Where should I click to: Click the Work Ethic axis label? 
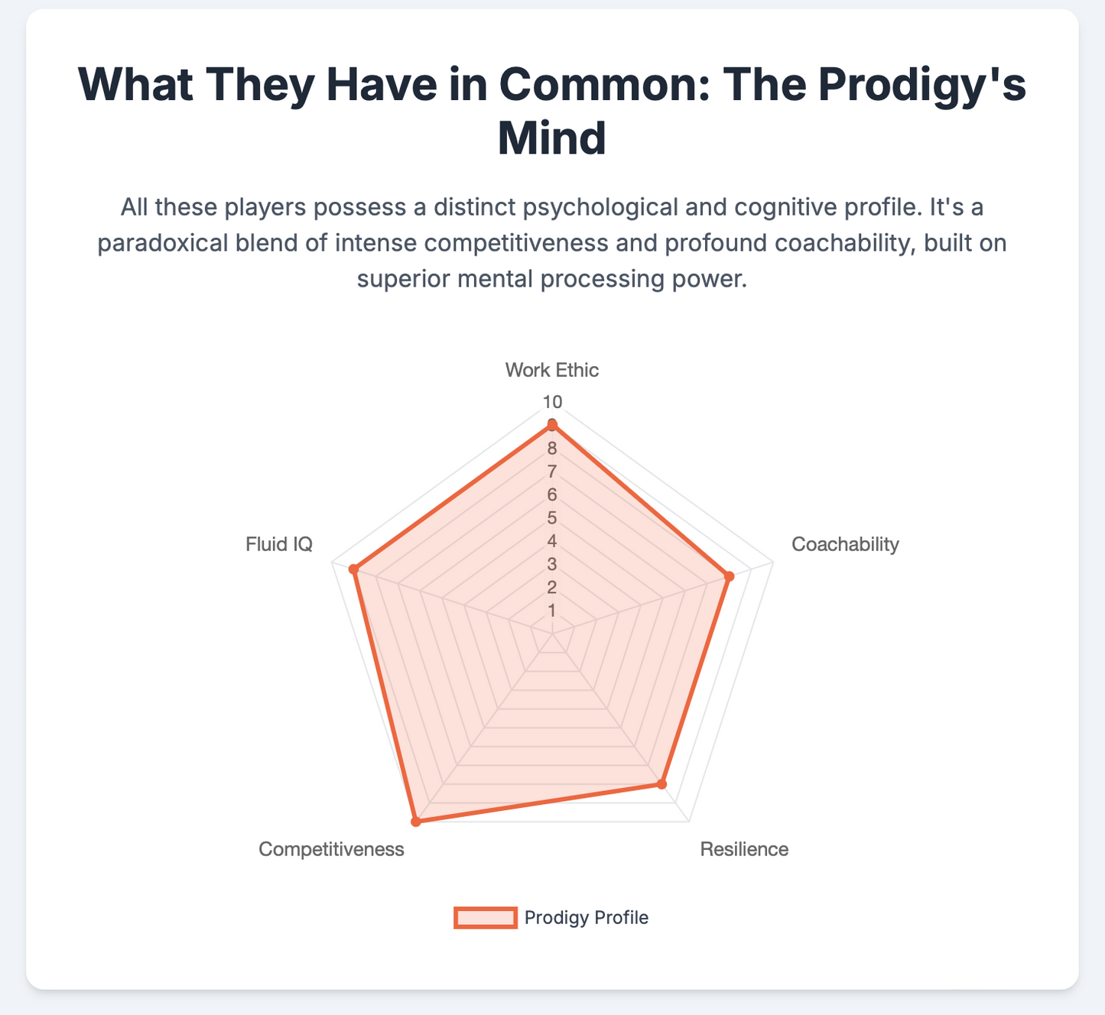(x=552, y=371)
